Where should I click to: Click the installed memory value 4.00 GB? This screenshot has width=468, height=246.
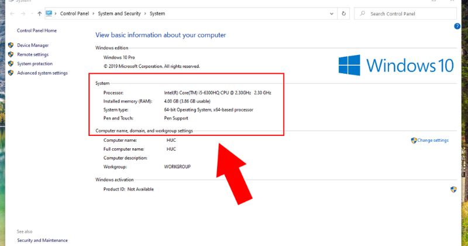pos(187,101)
